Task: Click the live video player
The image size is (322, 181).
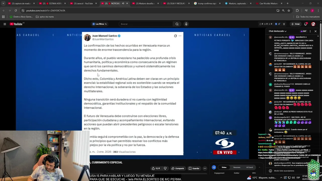Action: [x=132, y=94]
